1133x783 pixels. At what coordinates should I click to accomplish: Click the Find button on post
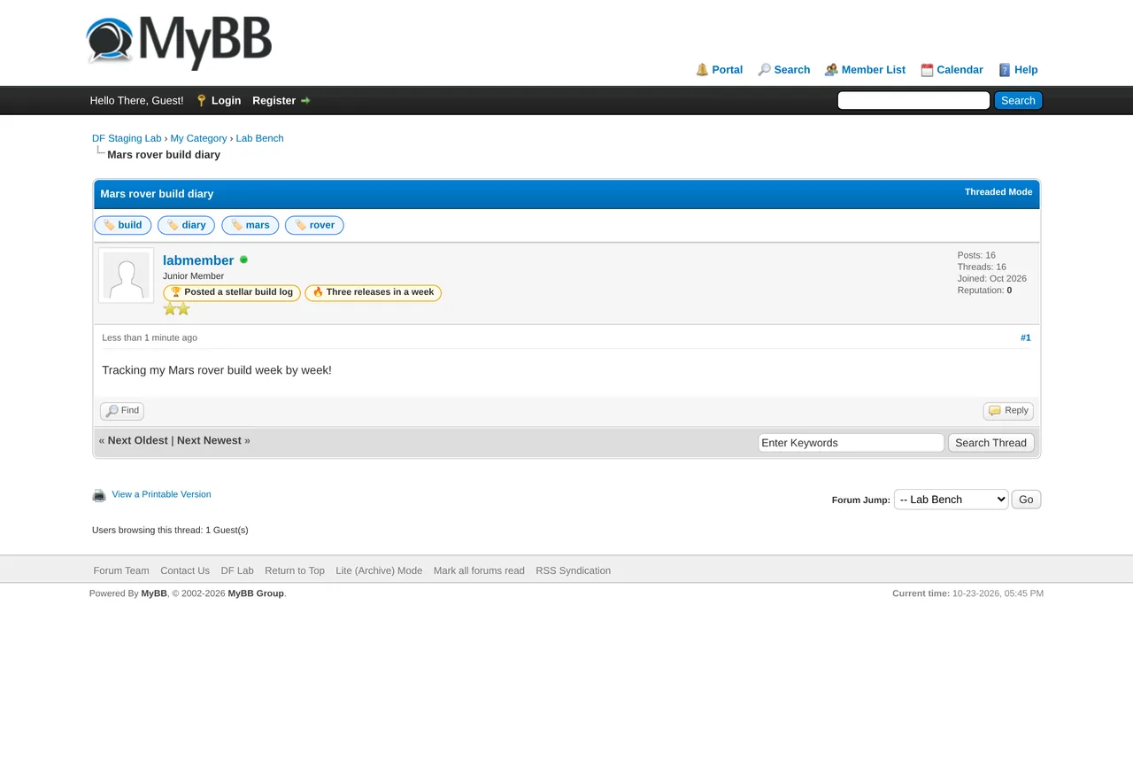click(x=122, y=411)
